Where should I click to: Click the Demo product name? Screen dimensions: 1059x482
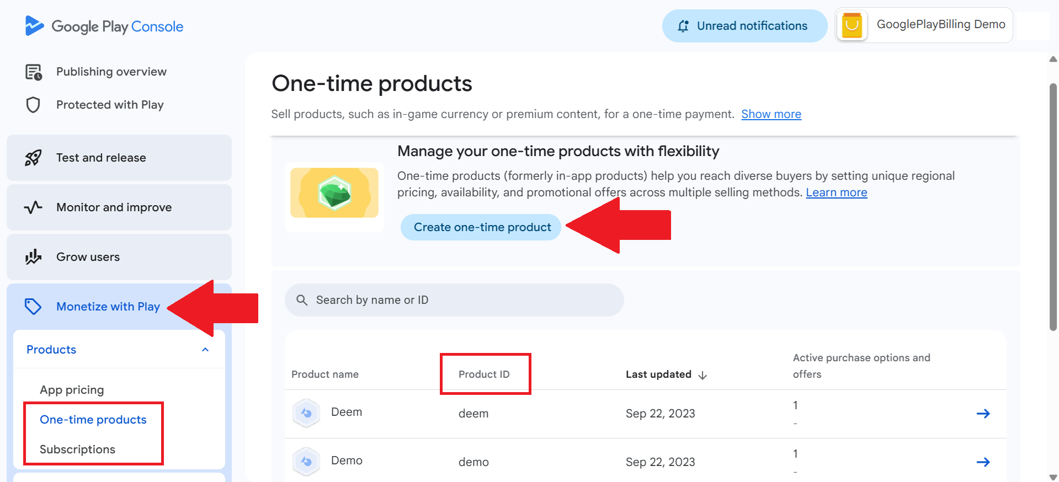tap(347, 460)
